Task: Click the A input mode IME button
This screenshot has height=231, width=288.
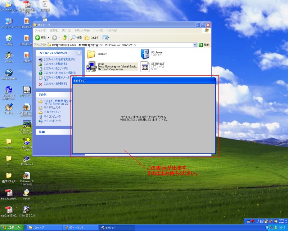Action: pos(258,221)
